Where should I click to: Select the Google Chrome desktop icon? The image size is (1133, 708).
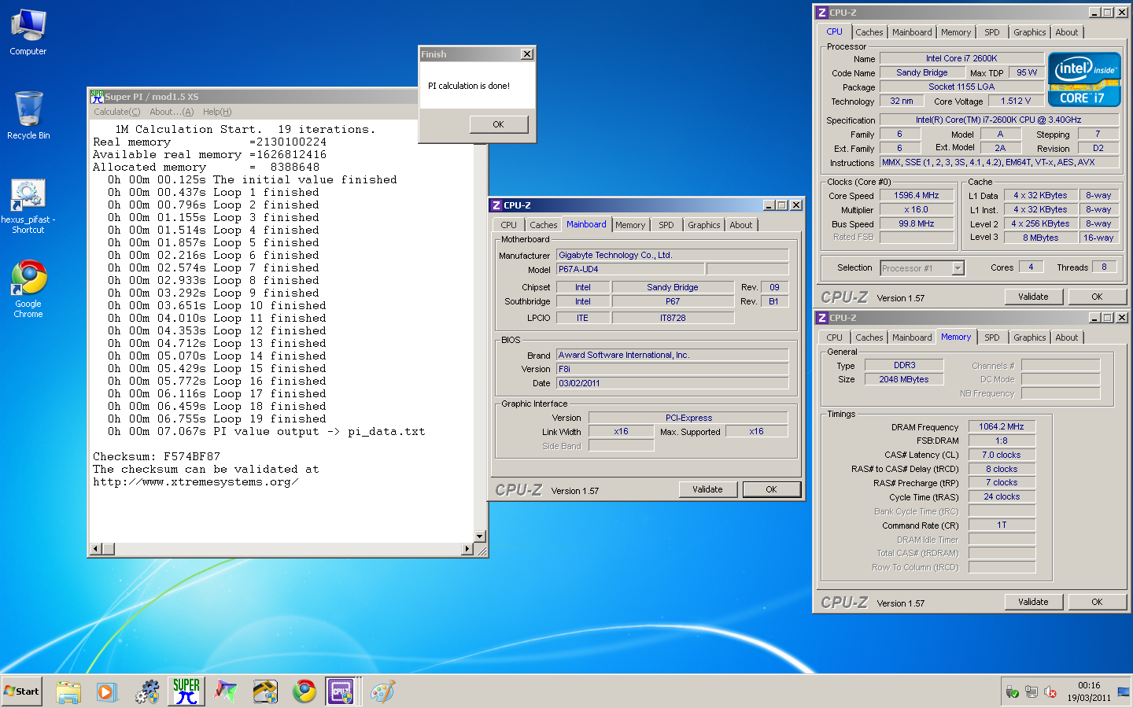pos(28,289)
